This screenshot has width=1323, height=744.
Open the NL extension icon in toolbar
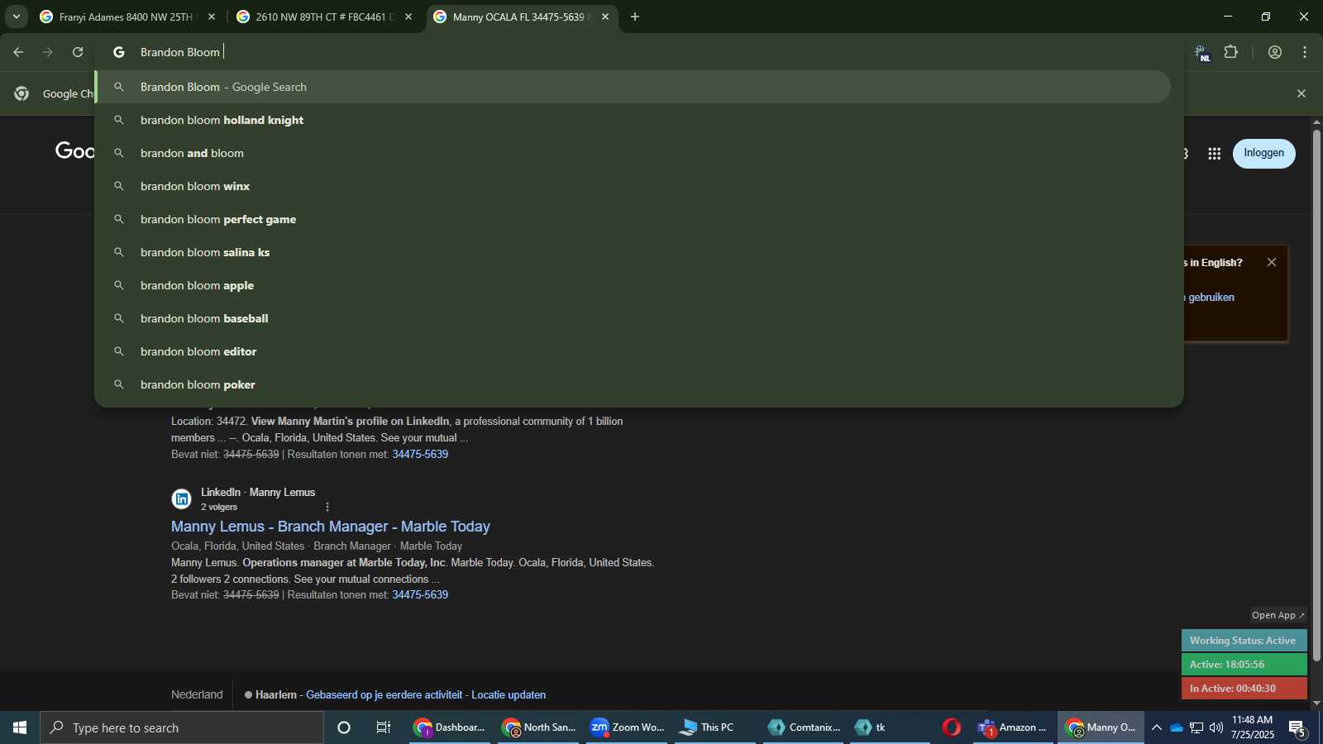tap(1201, 53)
